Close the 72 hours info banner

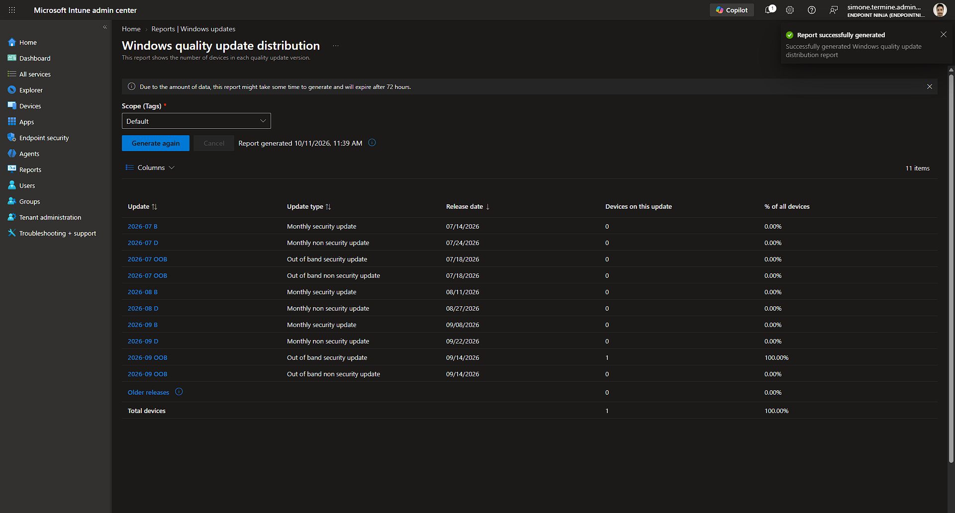click(930, 86)
